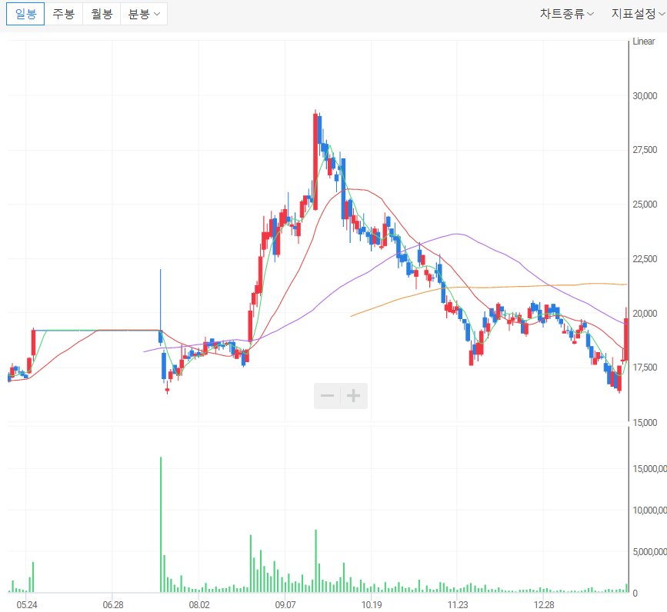Switch to the 주봉 weekly candle tab
This screenshot has width=667, height=612.
click(63, 14)
